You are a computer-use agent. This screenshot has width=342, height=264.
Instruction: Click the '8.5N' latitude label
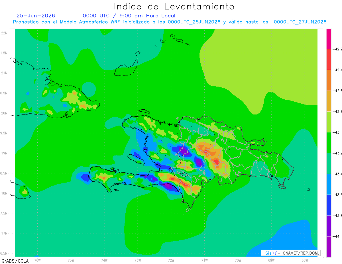(4, 173)
